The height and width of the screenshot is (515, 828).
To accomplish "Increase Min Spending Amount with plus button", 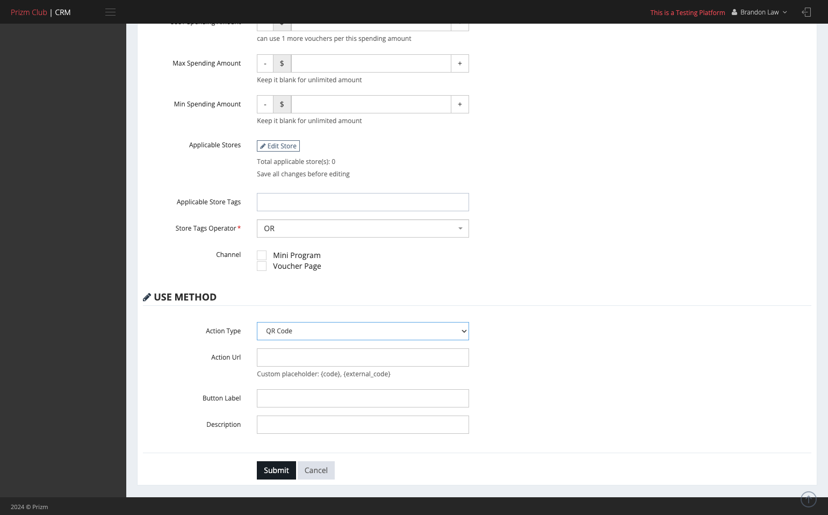I will coord(460,104).
